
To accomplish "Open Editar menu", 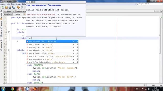I will coord(8,4).
